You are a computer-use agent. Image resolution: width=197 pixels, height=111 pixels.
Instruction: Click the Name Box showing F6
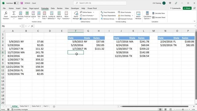pyautogui.click(x=10, y=26)
